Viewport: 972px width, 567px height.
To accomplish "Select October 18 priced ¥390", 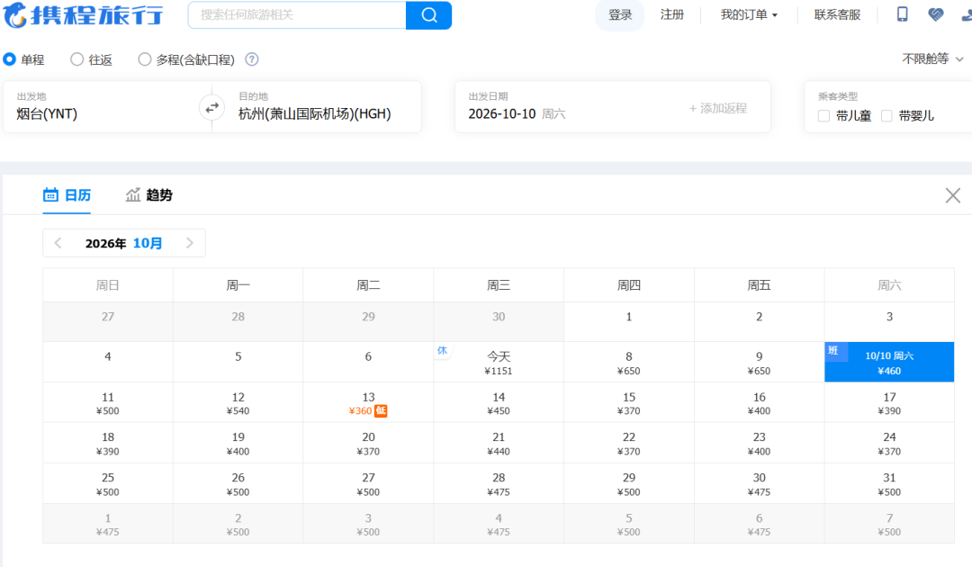I will pyautogui.click(x=108, y=443).
